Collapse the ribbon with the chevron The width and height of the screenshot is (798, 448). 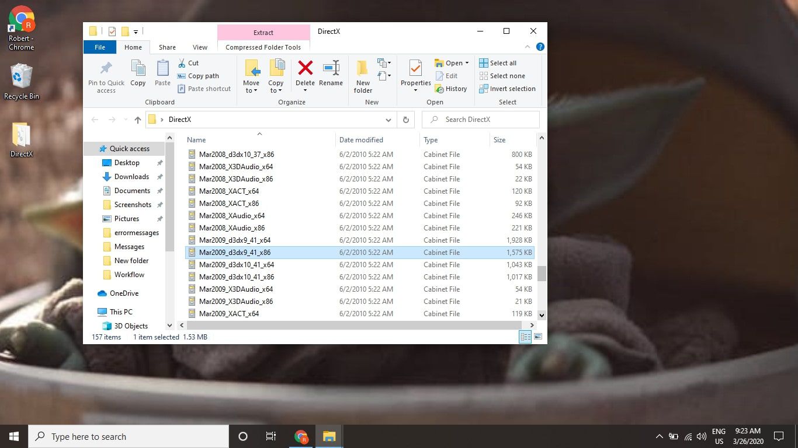point(528,47)
